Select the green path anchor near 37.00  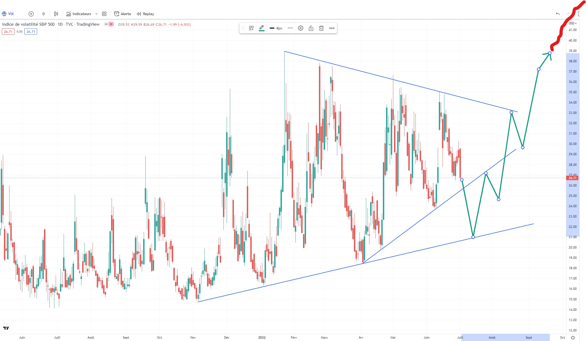tap(539, 69)
